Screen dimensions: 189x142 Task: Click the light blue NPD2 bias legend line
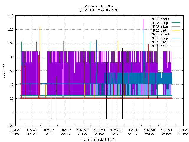coord(176,27)
